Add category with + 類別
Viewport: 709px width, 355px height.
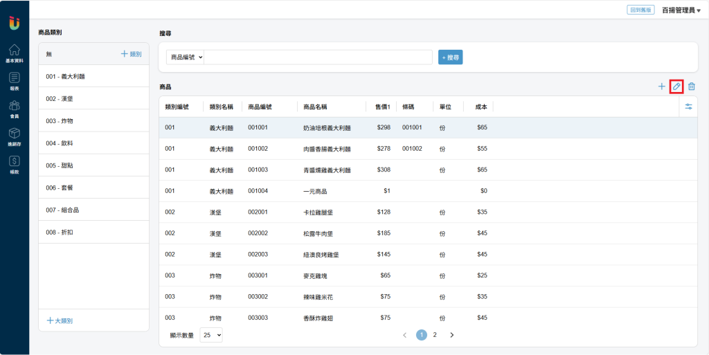(131, 54)
